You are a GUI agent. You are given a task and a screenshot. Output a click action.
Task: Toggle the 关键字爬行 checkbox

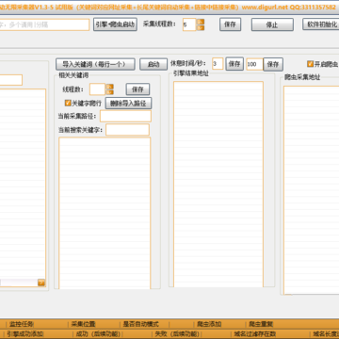click(x=68, y=103)
